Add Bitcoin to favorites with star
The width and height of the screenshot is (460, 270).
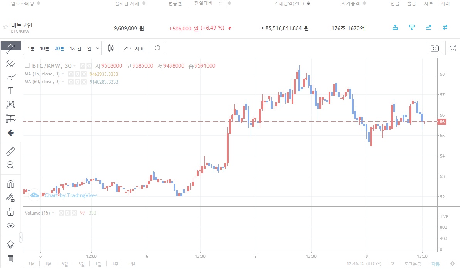tap(6, 27)
